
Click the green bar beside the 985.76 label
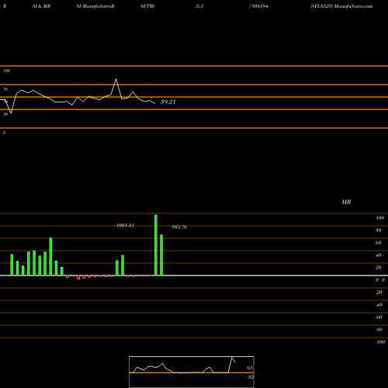161,255
